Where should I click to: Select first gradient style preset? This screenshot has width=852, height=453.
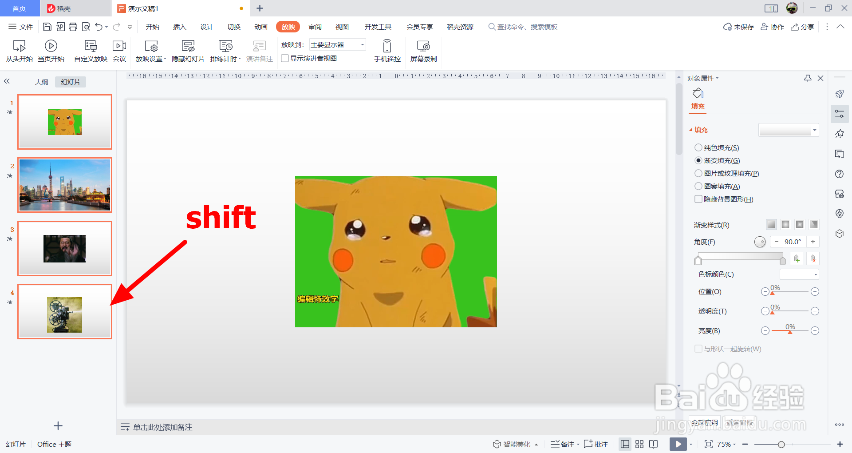(771, 224)
